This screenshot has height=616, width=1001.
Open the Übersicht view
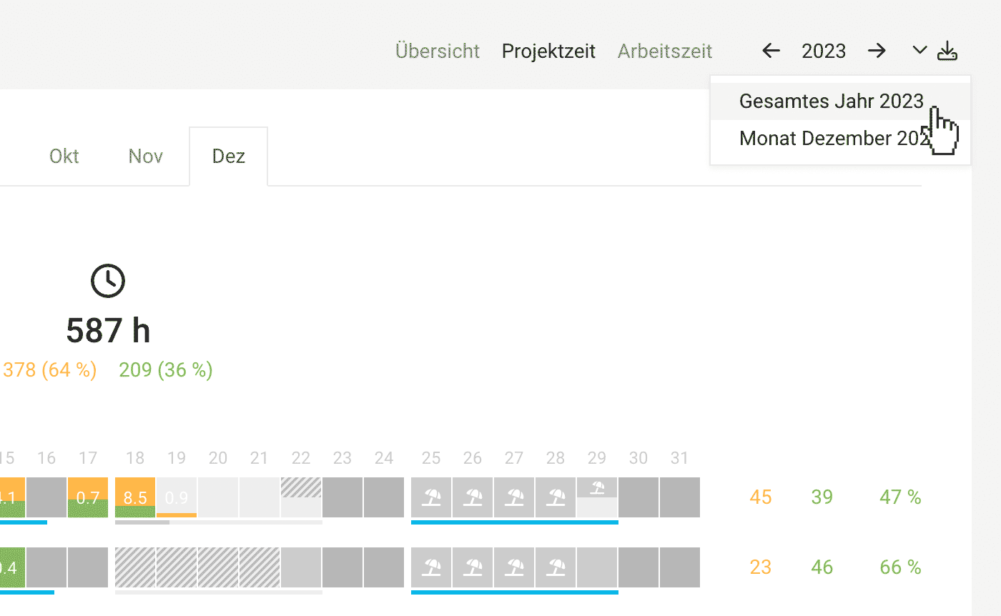[438, 51]
